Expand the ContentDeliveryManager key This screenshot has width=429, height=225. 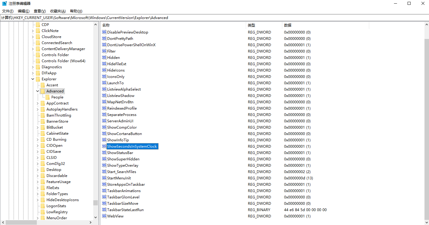tap(33, 49)
